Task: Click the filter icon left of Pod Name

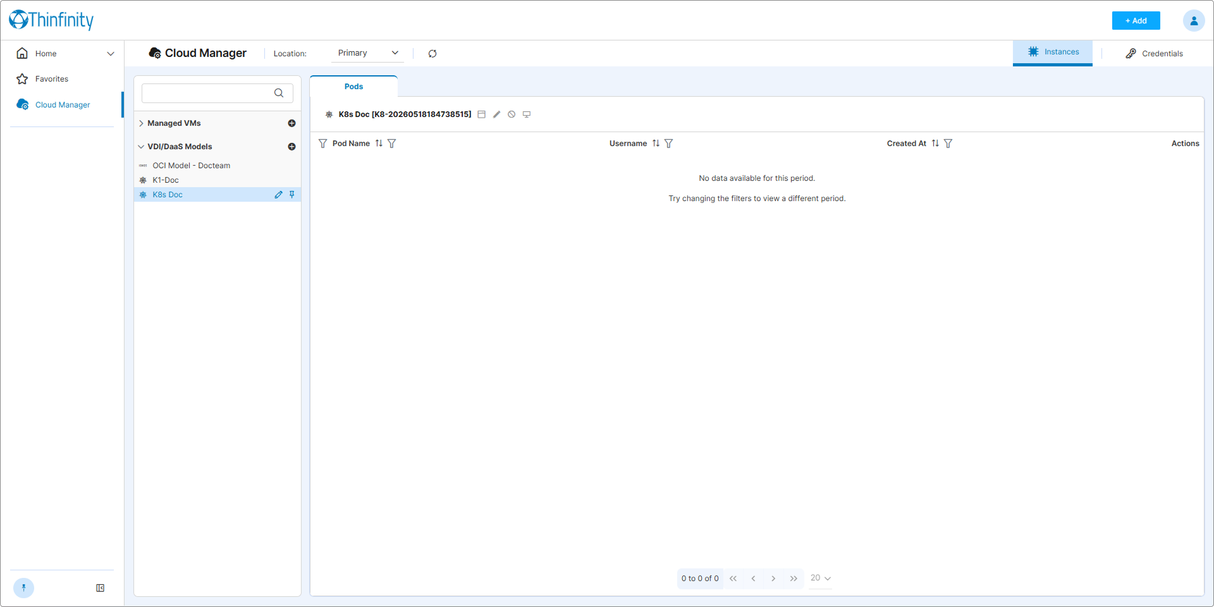Action: click(323, 144)
